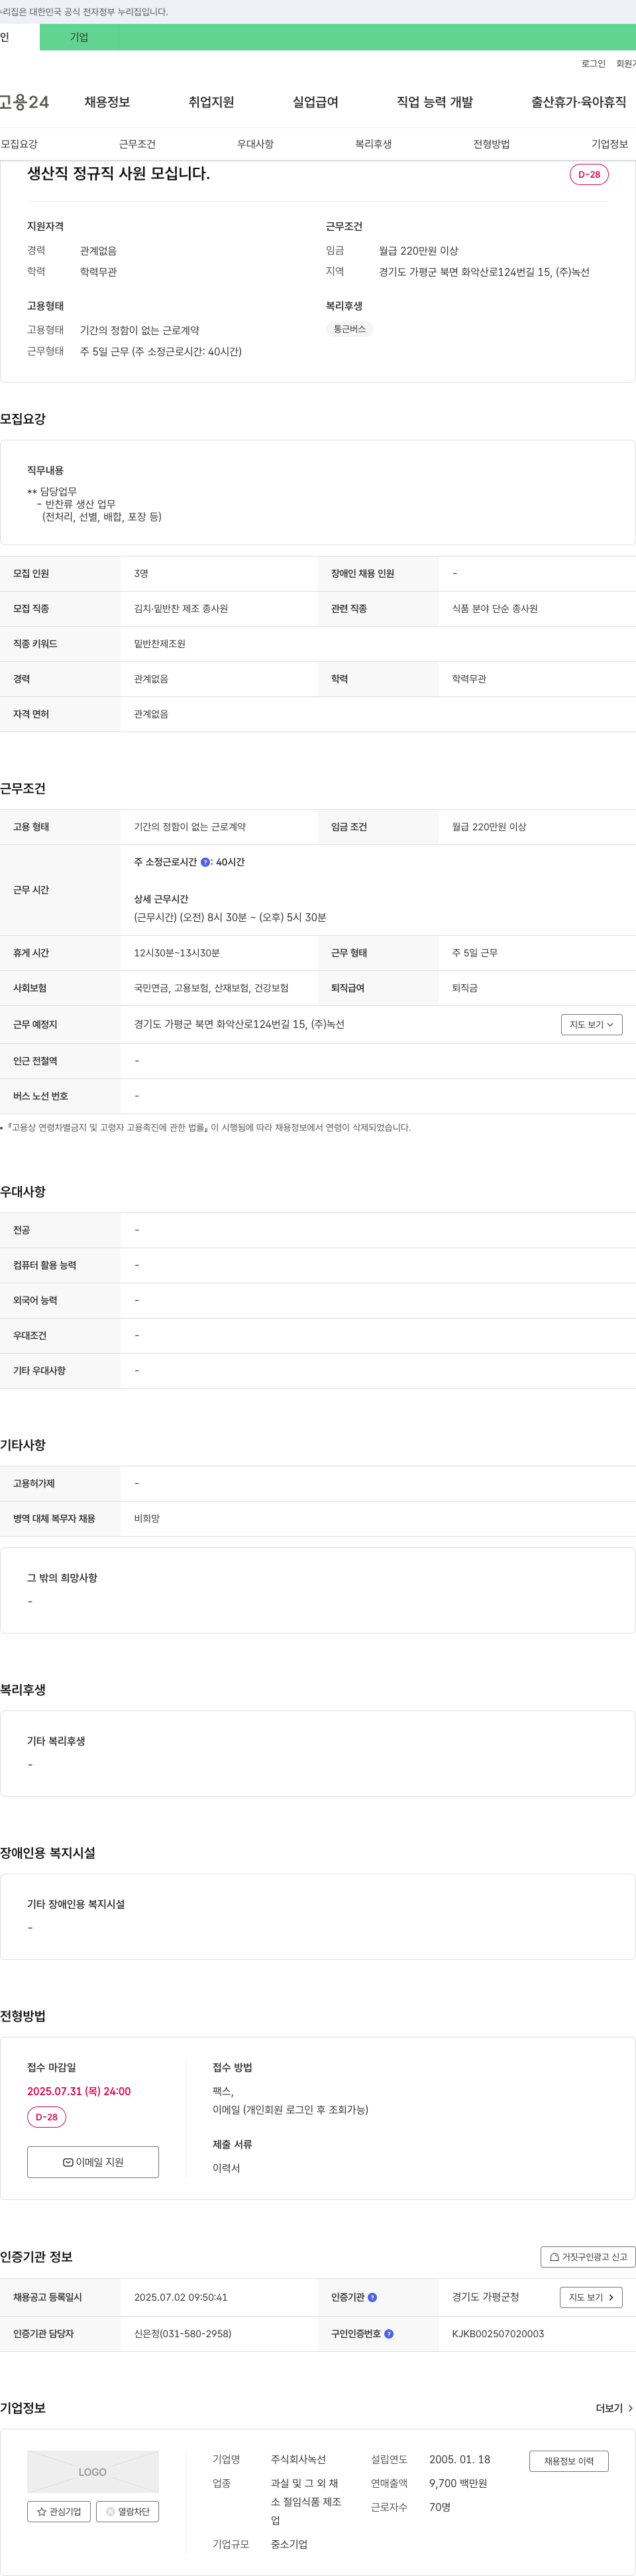Select the deadline text 2025.07.31 (목) 24:00
636x2576 pixels.
79,2091
